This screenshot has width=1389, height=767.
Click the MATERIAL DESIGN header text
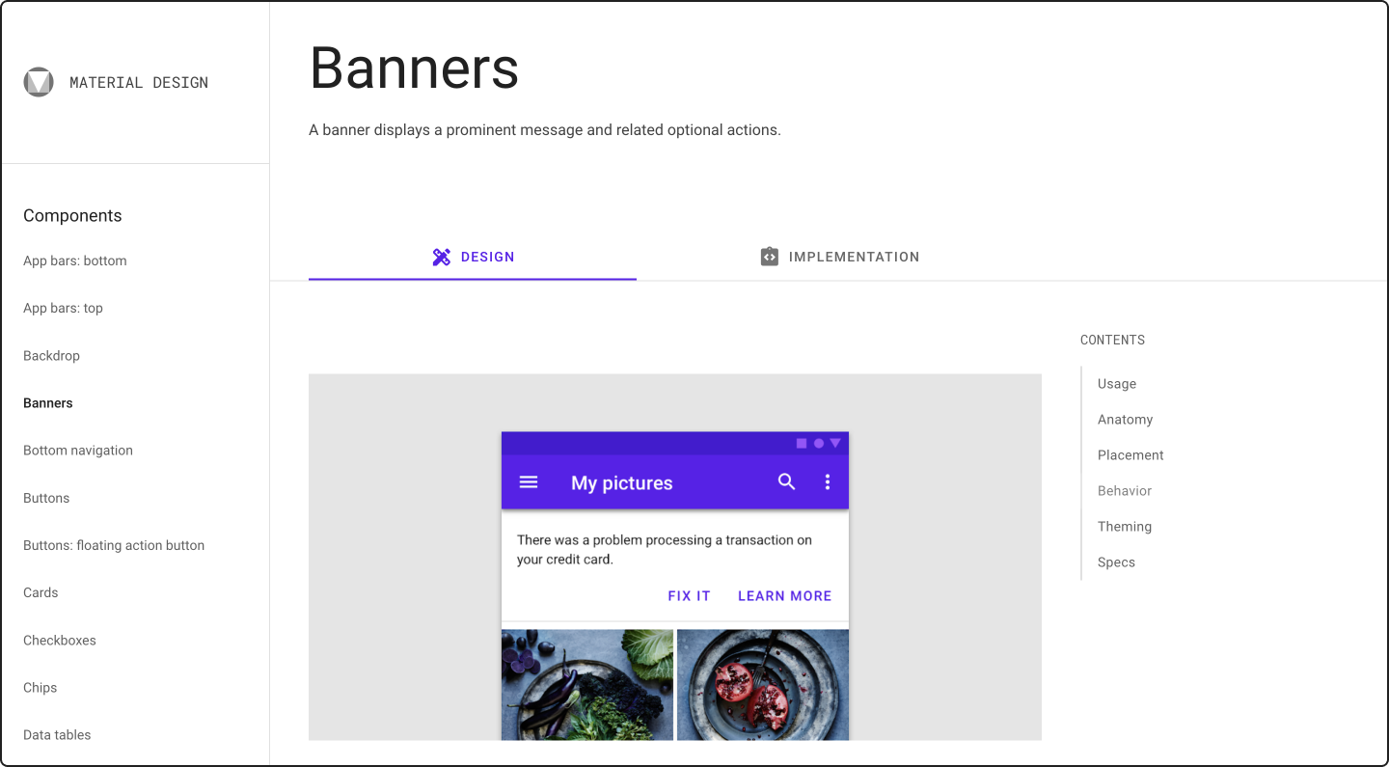coord(139,83)
